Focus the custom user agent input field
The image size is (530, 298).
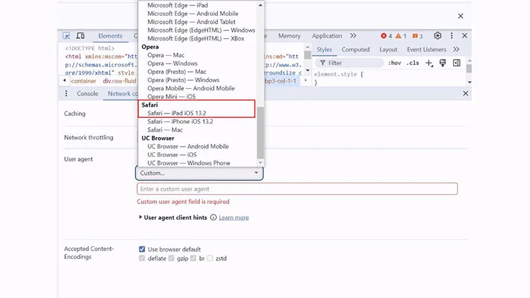(x=297, y=189)
